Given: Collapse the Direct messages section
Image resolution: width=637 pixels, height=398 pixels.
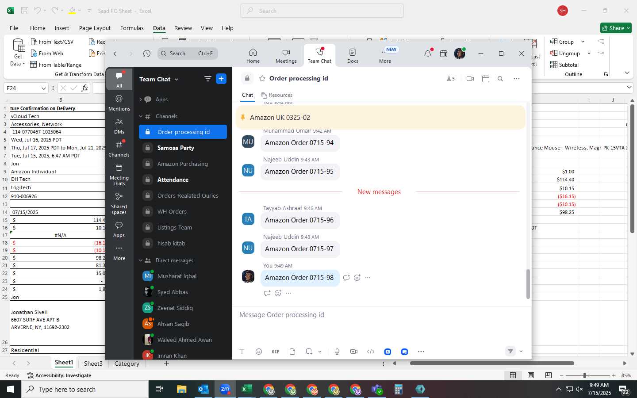Looking at the screenshot, I should 141,260.
